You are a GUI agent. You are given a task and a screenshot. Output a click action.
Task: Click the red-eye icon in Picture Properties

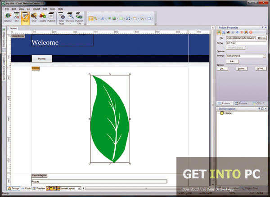[242, 32]
